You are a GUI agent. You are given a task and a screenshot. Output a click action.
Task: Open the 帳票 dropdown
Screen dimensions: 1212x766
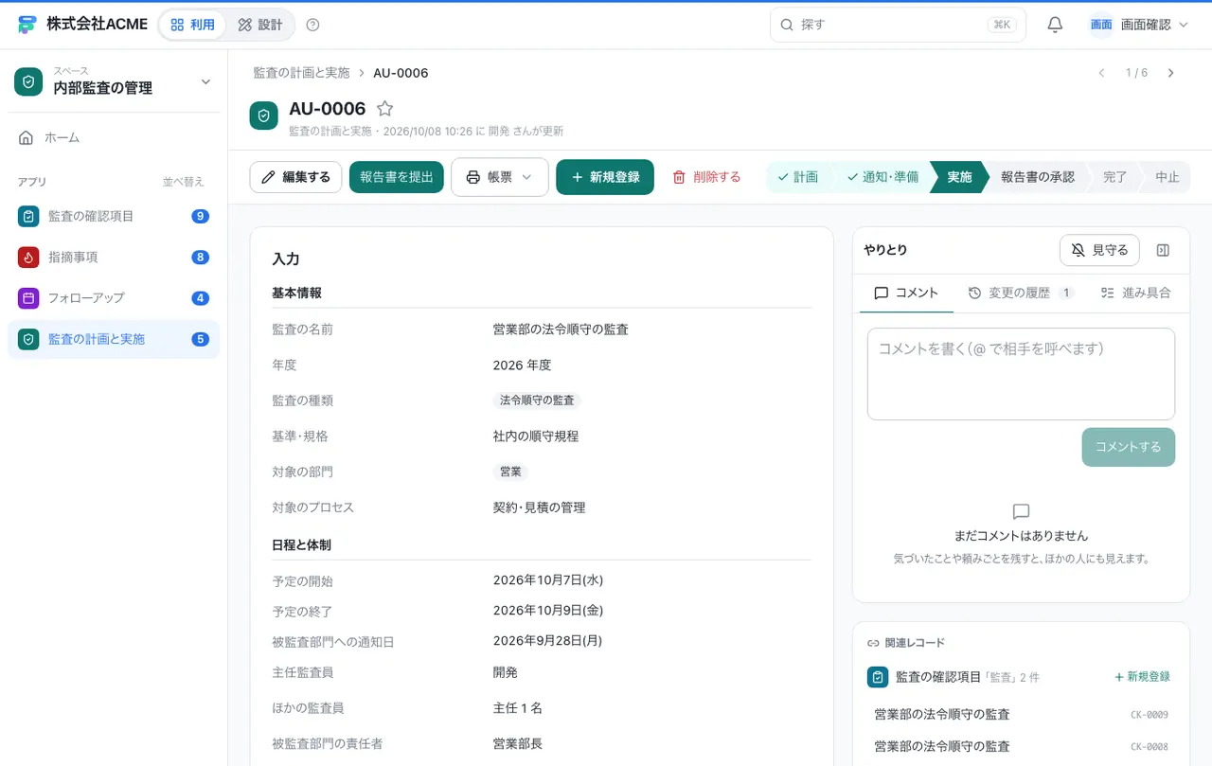tap(500, 177)
